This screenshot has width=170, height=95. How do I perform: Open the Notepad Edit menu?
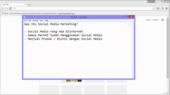29,21
